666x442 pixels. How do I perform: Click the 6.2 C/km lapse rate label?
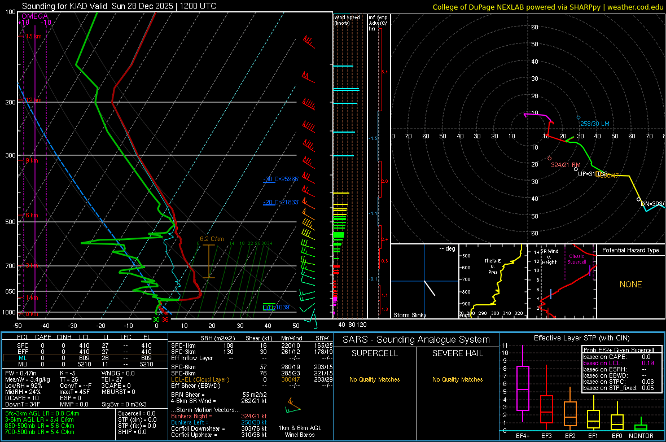212,239
